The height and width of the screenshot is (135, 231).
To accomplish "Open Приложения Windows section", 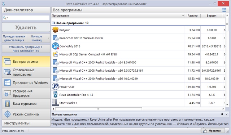I will click(26, 83).
